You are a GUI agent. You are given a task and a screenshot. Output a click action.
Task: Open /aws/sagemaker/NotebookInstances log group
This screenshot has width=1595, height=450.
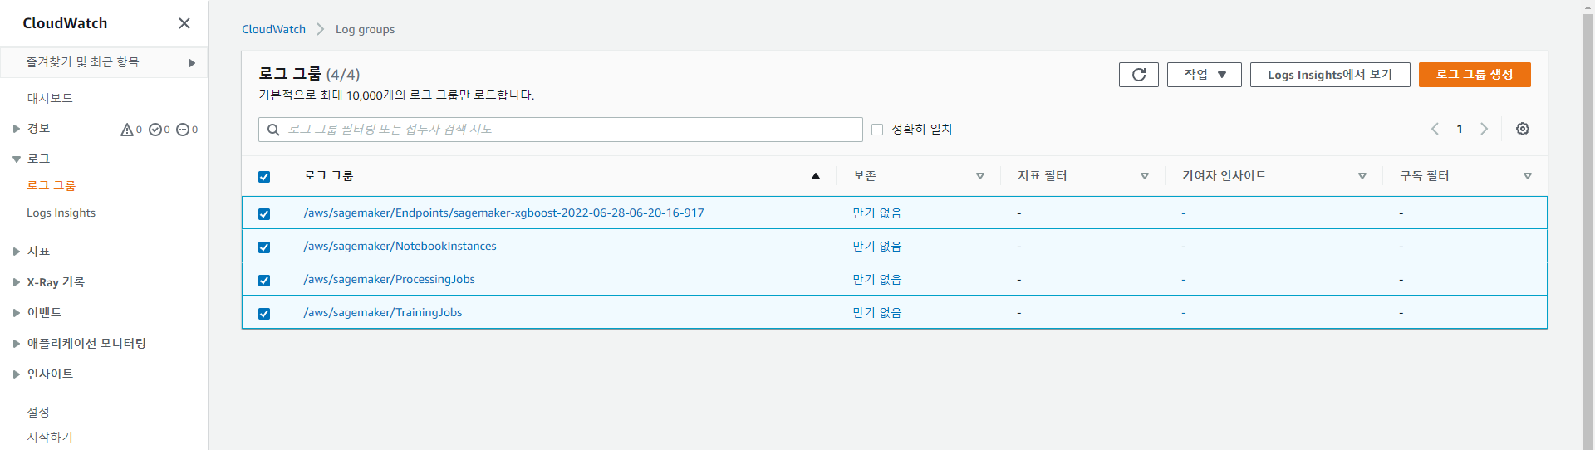click(x=400, y=247)
